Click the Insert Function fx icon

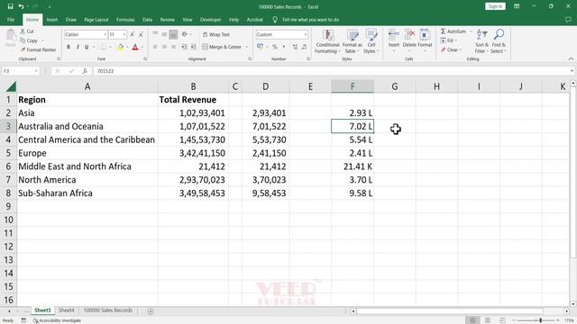pos(85,71)
